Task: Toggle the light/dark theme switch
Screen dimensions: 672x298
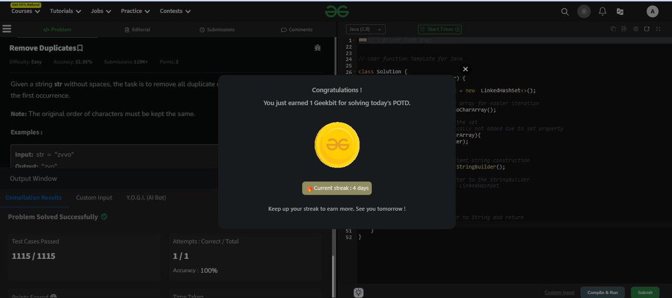Action: point(584,11)
